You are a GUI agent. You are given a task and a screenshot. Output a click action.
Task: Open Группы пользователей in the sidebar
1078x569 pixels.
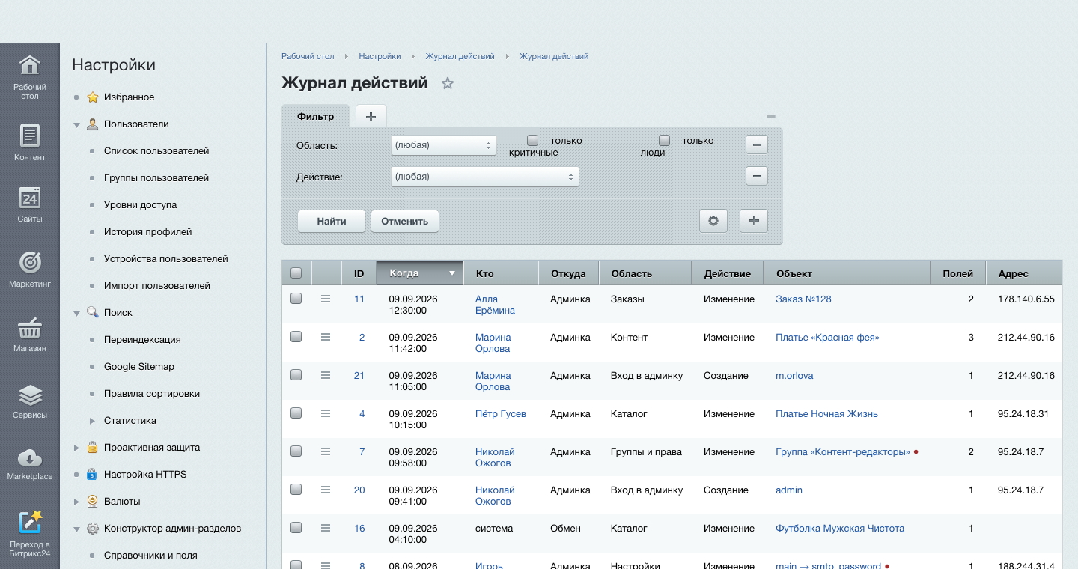156,178
